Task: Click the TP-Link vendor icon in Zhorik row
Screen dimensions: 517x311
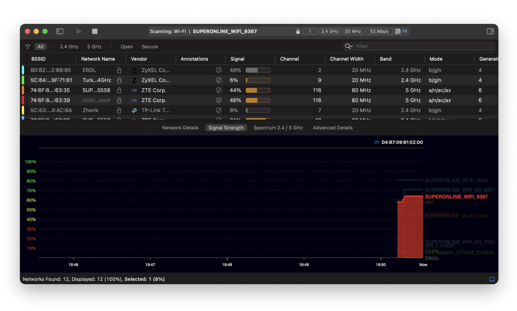Action: point(134,110)
